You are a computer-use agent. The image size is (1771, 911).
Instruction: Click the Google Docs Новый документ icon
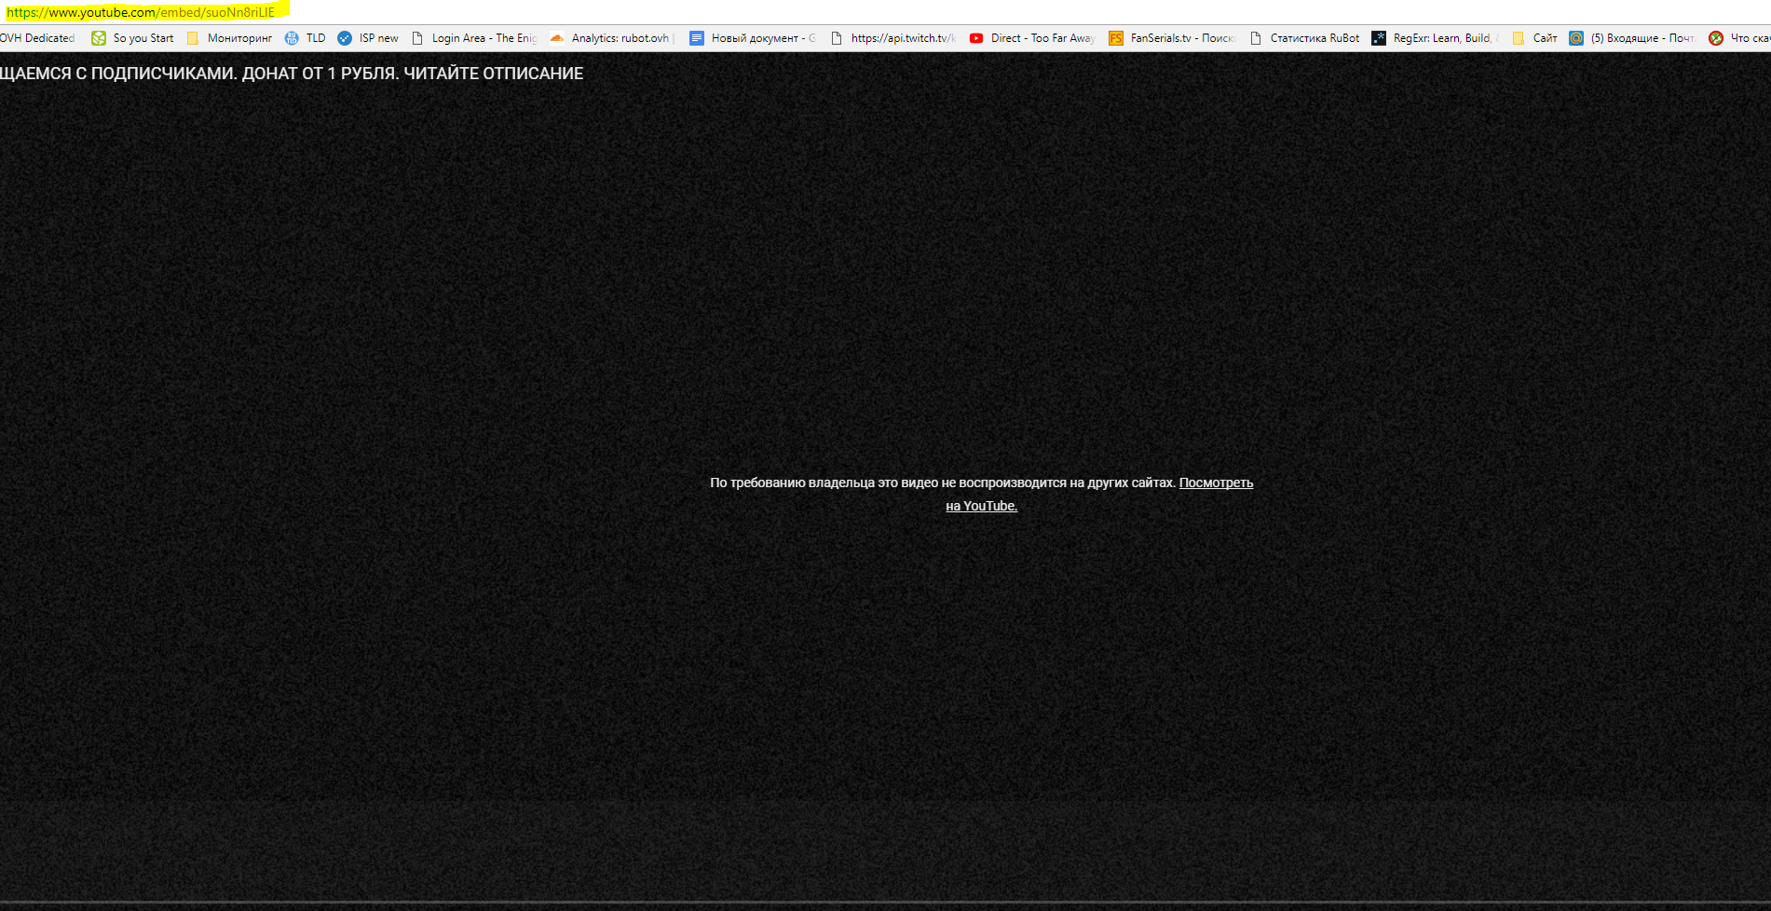(697, 38)
